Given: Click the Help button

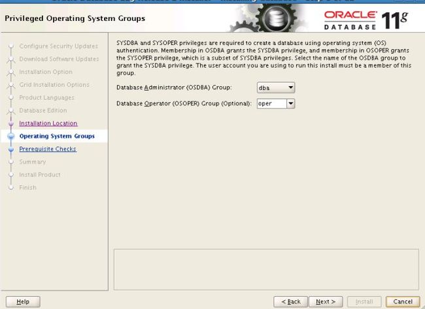Looking at the screenshot, I should [x=23, y=301].
